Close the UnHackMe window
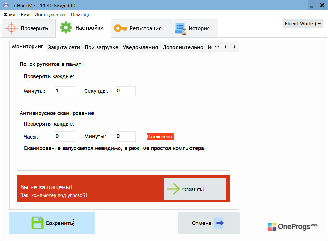Image resolution: width=328 pixels, height=241 pixels. [322, 5]
